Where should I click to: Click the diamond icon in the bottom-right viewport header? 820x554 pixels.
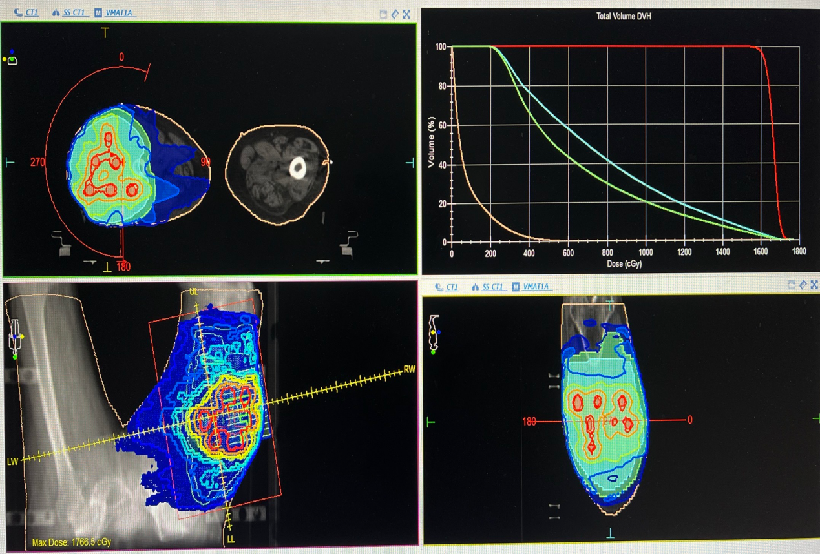pyautogui.click(x=803, y=285)
